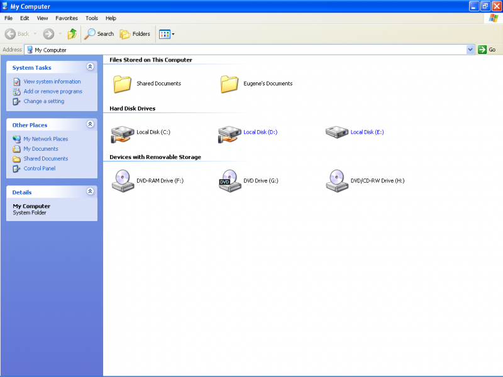Expand the Address bar dropdown
Viewport: 503px width, 377px height.
(x=470, y=50)
